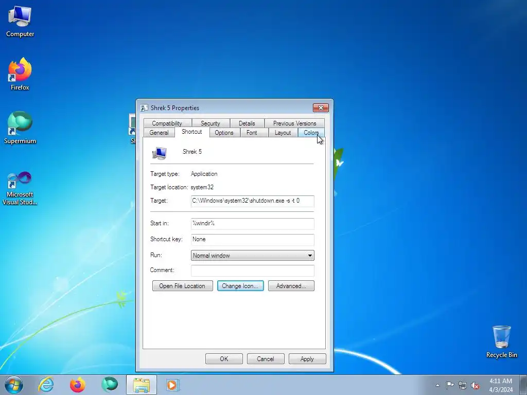527x395 pixels.
Task: Click the Shrek 5 shortcut icon in dialog
Action: [x=160, y=153]
